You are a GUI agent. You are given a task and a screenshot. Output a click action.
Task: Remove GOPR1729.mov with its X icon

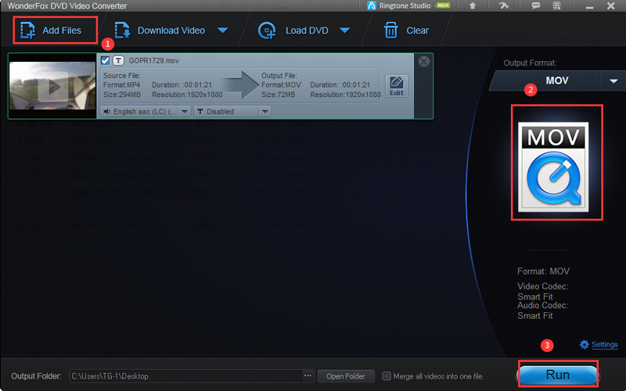424,62
